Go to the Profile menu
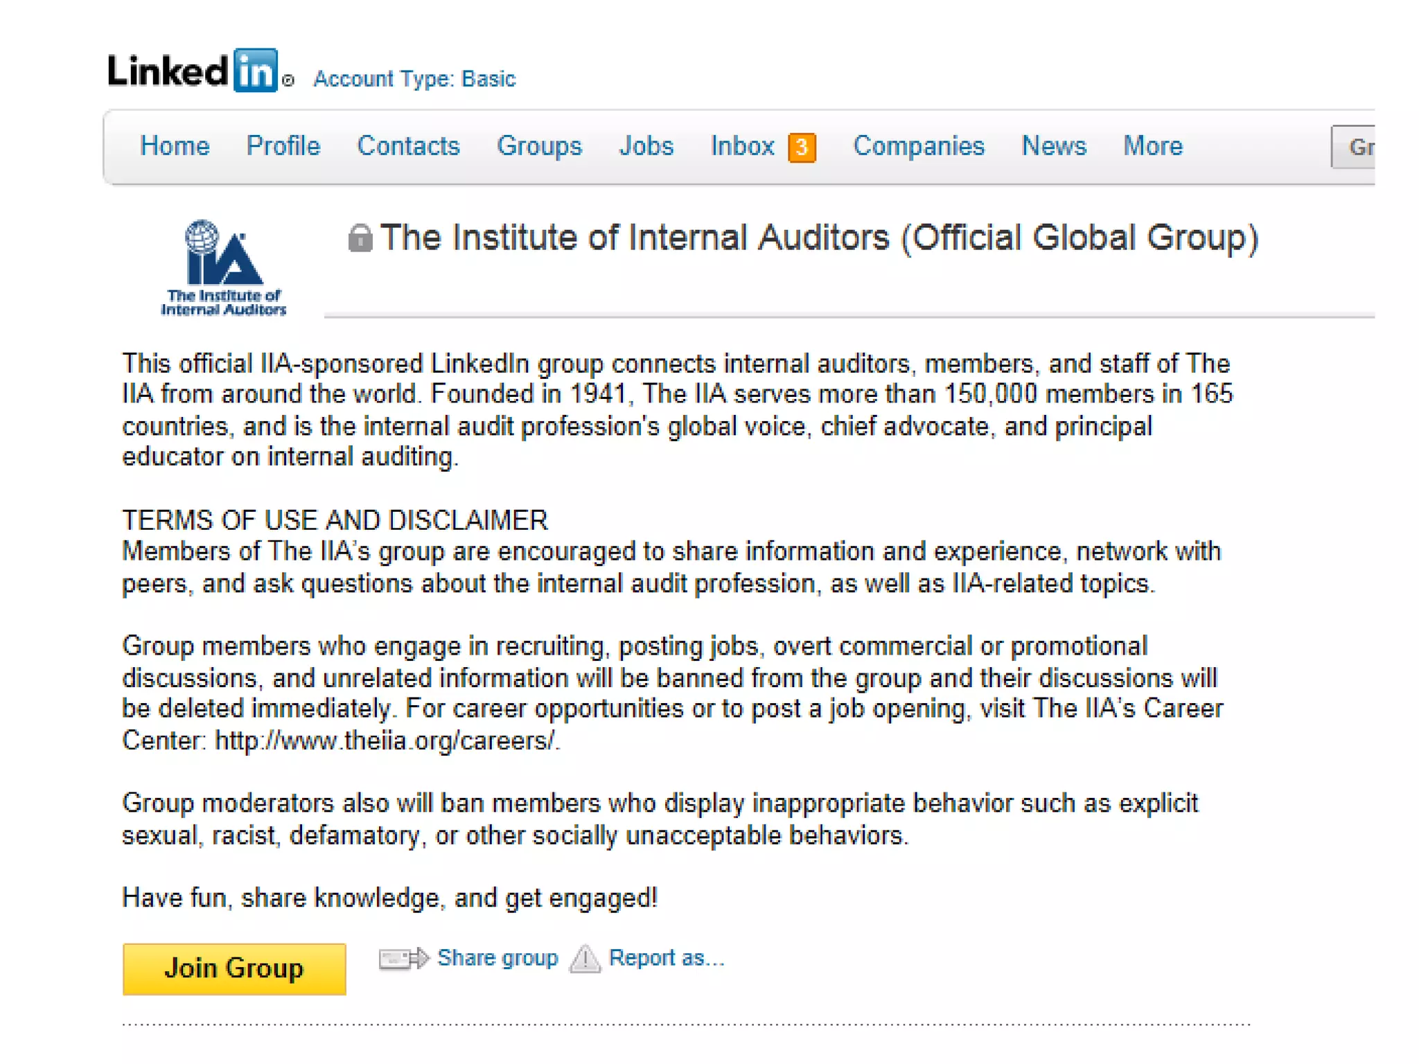 coord(283,146)
